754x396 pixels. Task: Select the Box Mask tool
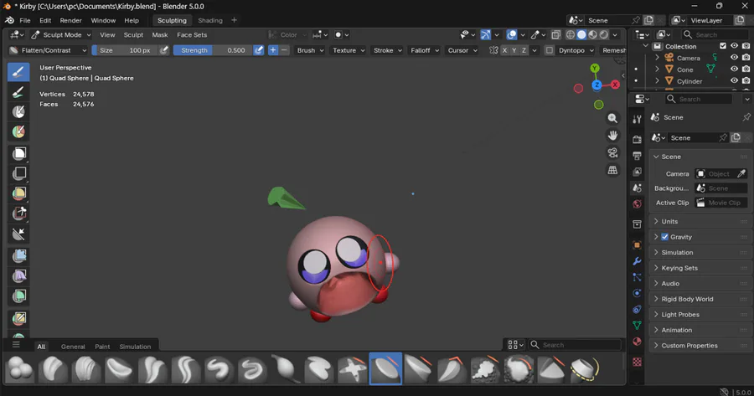tap(18, 153)
